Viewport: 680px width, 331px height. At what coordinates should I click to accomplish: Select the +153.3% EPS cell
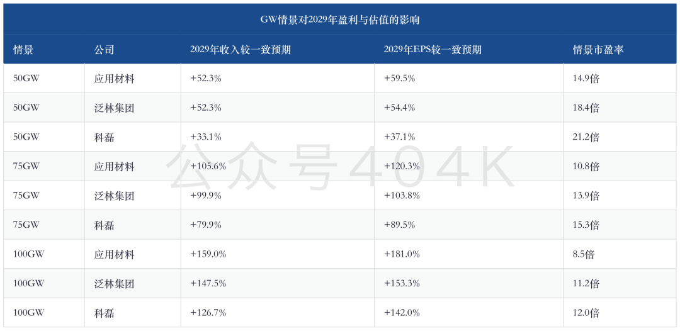click(402, 284)
